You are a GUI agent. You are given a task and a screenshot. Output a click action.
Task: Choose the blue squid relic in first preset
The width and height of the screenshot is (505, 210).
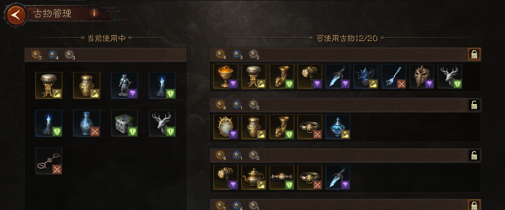(x=366, y=76)
